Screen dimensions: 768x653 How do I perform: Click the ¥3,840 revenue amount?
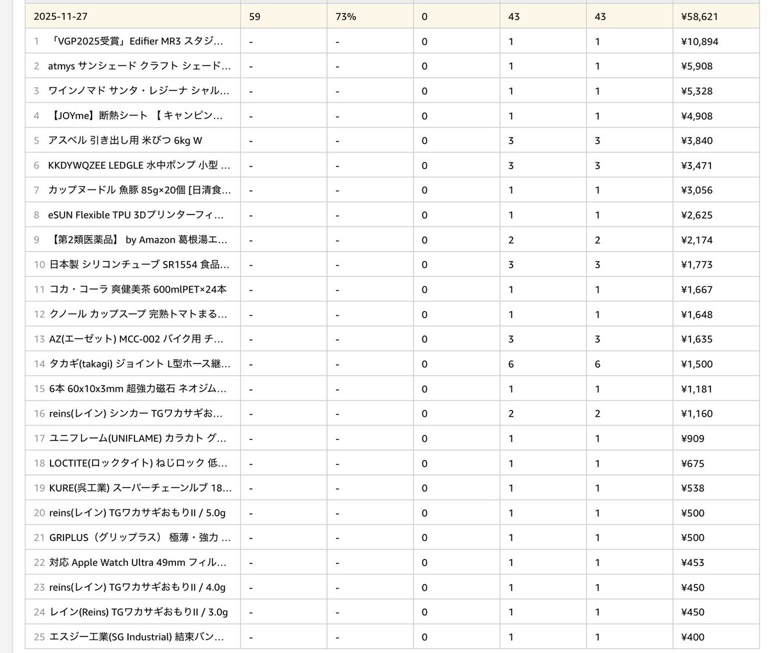pyautogui.click(x=698, y=140)
